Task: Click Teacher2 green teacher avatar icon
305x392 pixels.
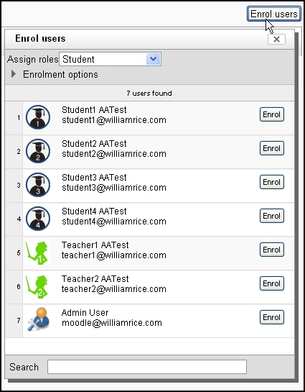Action: 37,286
